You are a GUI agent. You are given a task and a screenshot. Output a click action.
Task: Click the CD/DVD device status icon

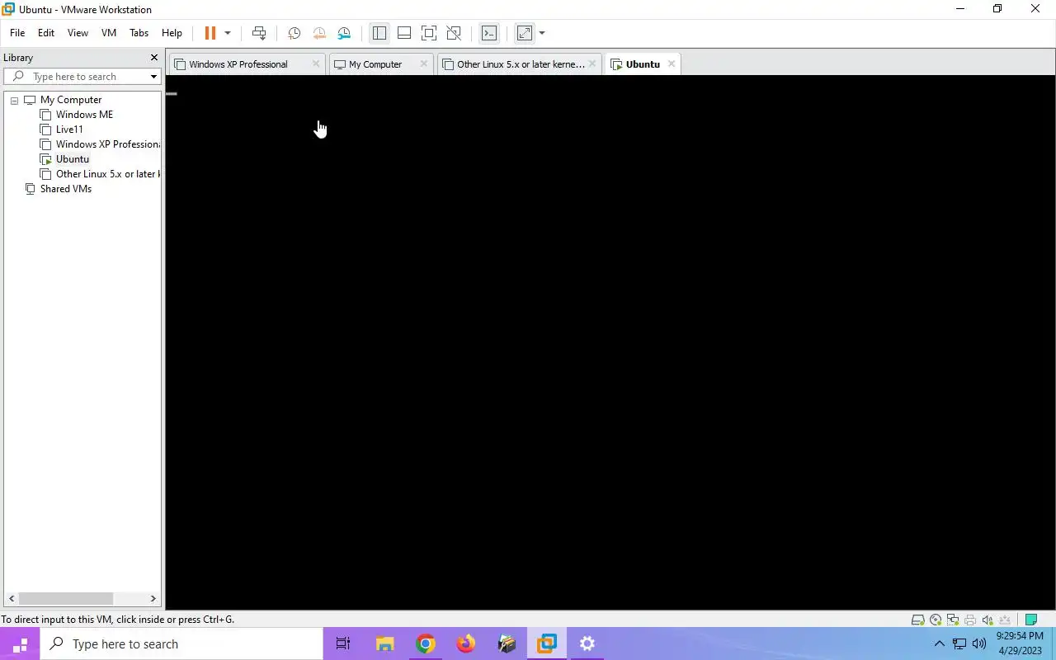[x=936, y=620]
